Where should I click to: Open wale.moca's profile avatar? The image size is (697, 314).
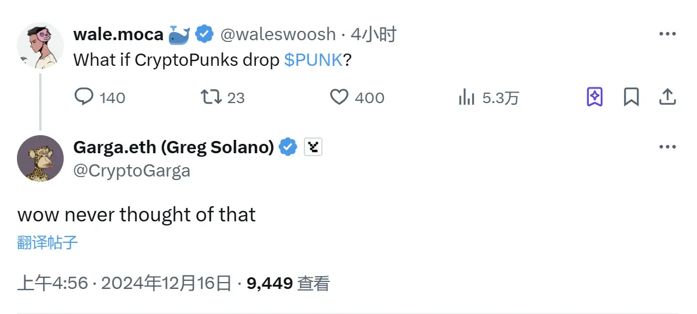click(40, 45)
